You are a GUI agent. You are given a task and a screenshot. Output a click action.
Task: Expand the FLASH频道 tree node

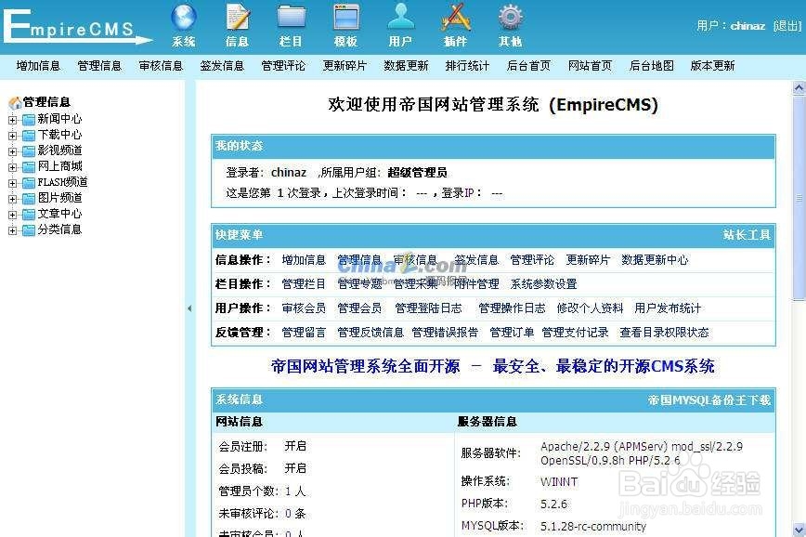click(x=12, y=183)
